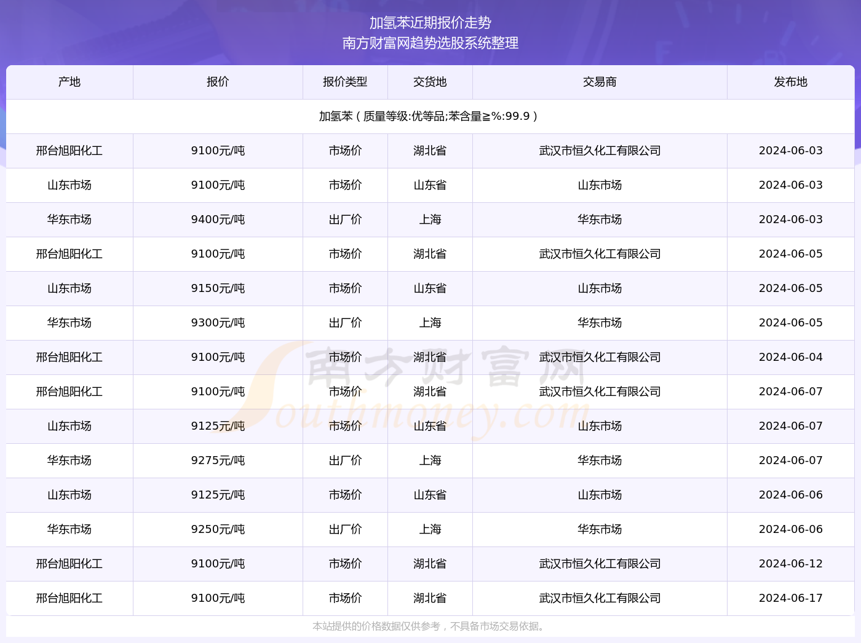Image resolution: width=861 pixels, height=643 pixels.
Task: Click 9100元/吨 in the 2024-06-17 row
Action: click(x=218, y=598)
